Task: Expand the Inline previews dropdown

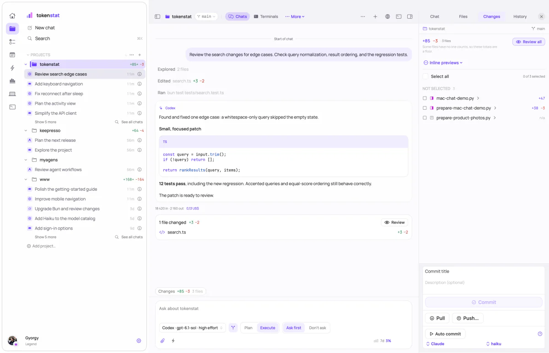Action: pos(443,63)
